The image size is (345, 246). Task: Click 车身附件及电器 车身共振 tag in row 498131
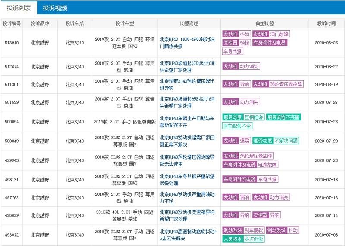click(250, 179)
